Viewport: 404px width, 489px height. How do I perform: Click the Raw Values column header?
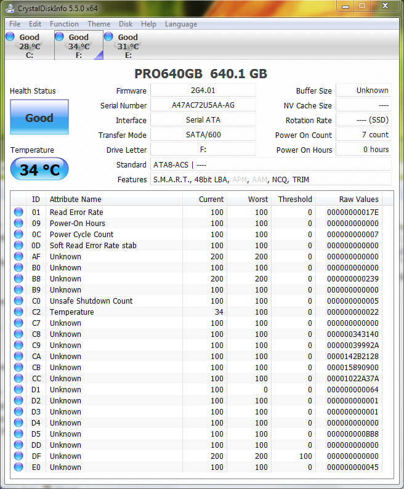point(358,199)
